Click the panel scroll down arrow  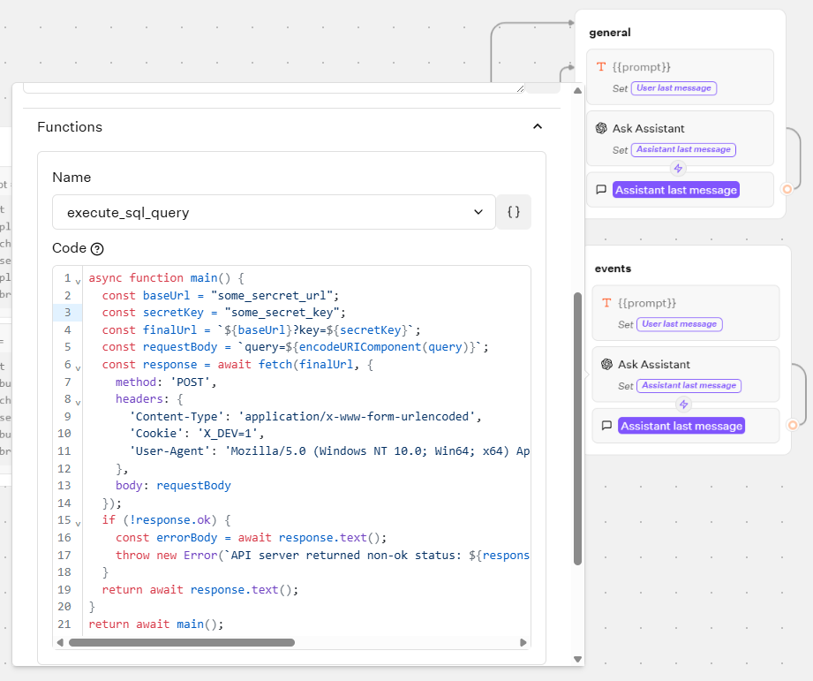pyautogui.click(x=577, y=659)
